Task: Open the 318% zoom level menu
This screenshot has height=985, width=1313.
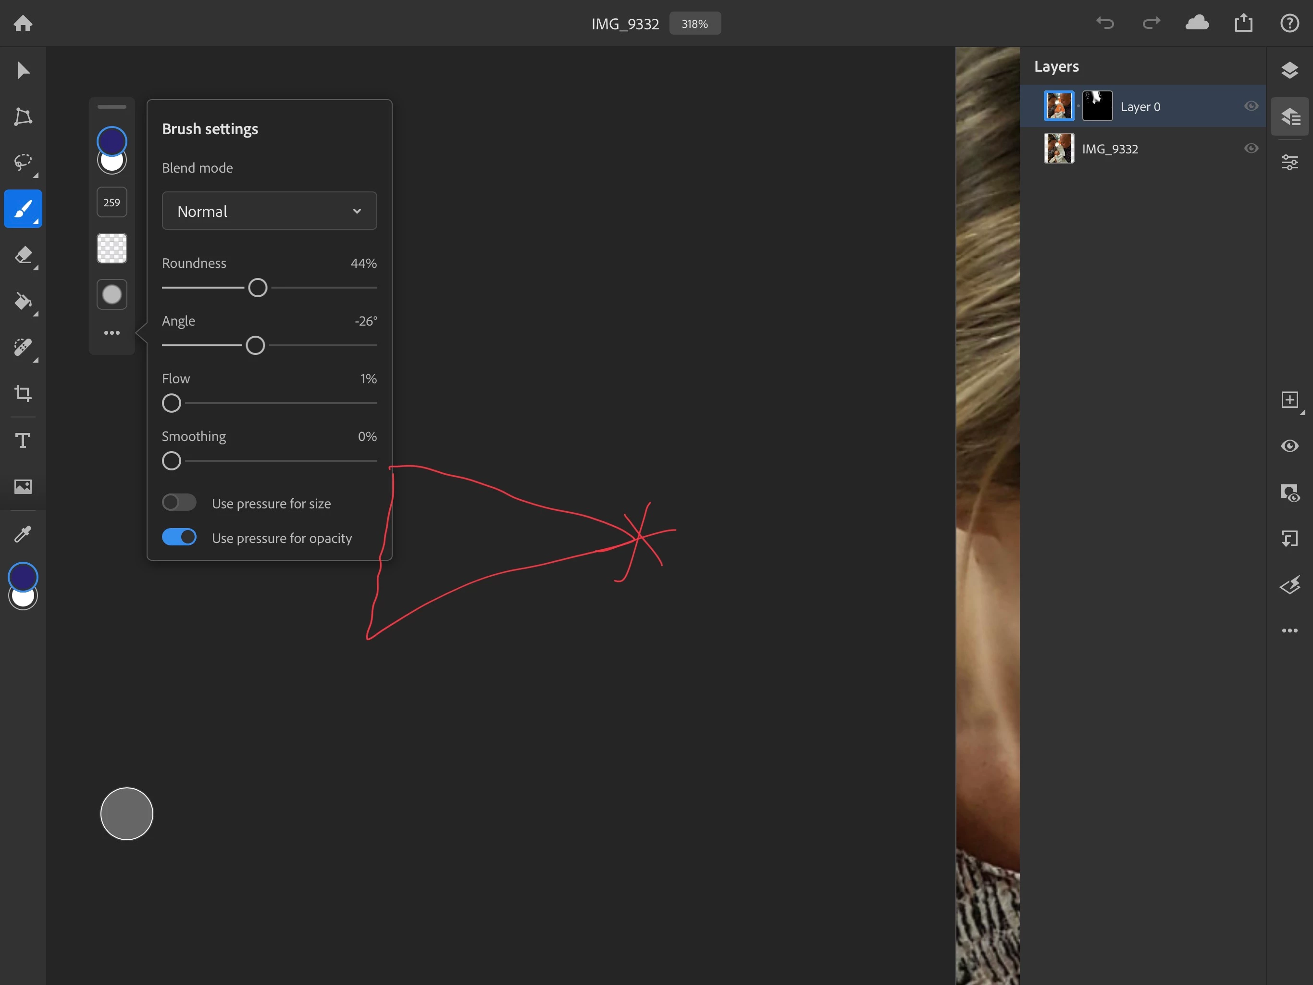Action: pyautogui.click(x=694, y=24)
